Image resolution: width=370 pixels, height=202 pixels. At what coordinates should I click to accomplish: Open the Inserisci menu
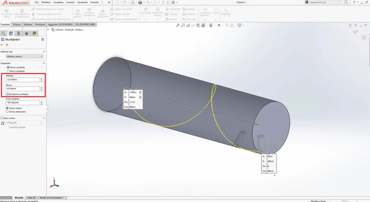click(70, 2)
